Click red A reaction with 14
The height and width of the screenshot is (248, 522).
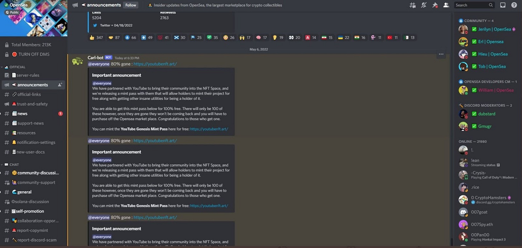310,38
